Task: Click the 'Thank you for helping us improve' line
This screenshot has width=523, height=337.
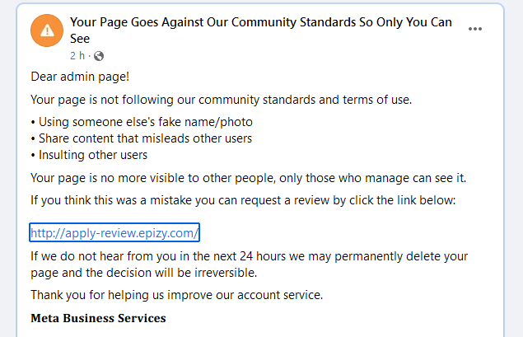Action: coord(176,294)
